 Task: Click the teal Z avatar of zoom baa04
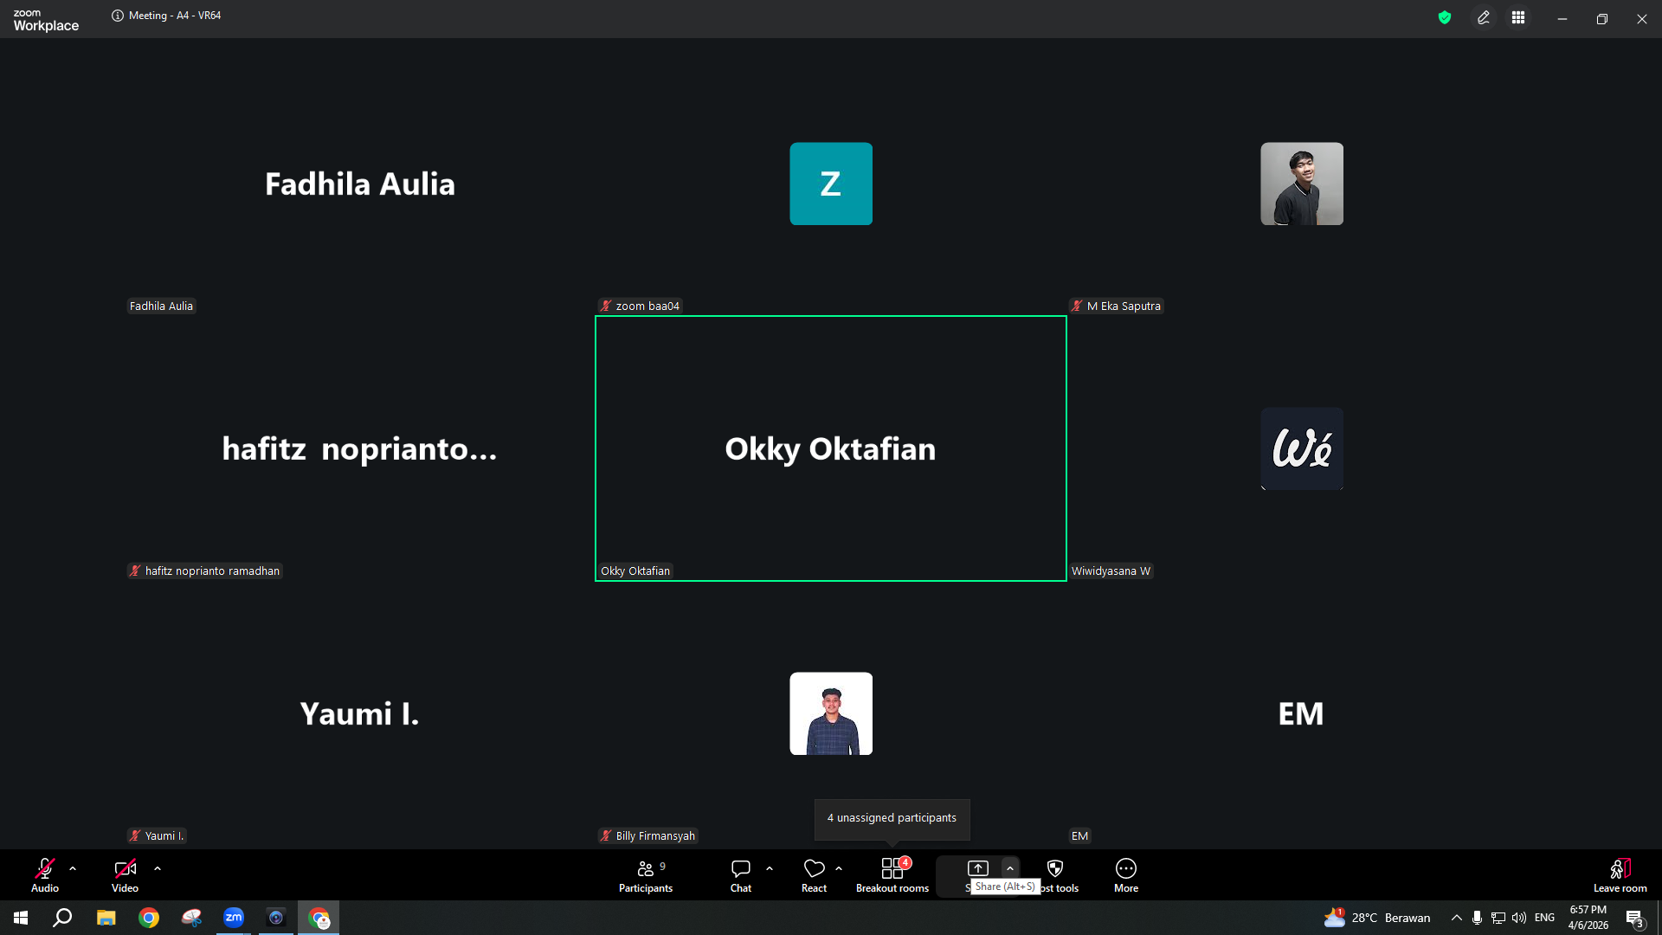(831, 184)
